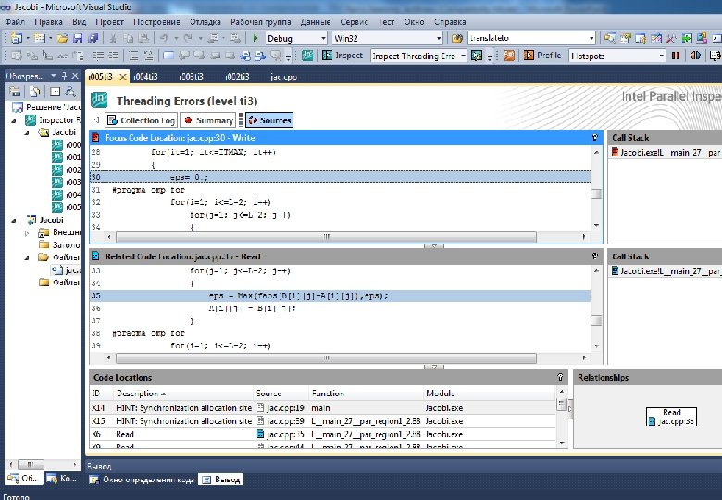The height and width of the screenshot is (500, 722).
Task: Open the Collection Log view
Action: tap(141, 120)
